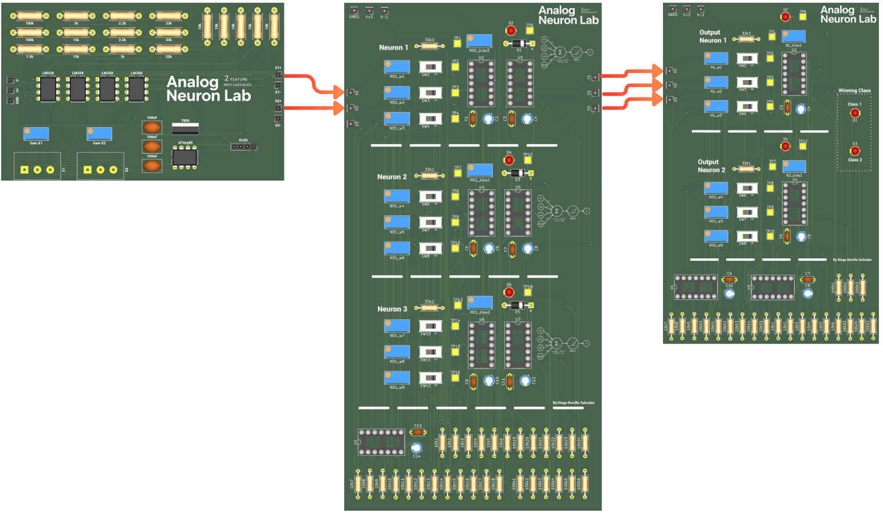Toggle switch SW8 on Neuron 2

pyautogui.click(x=431, y=249)
